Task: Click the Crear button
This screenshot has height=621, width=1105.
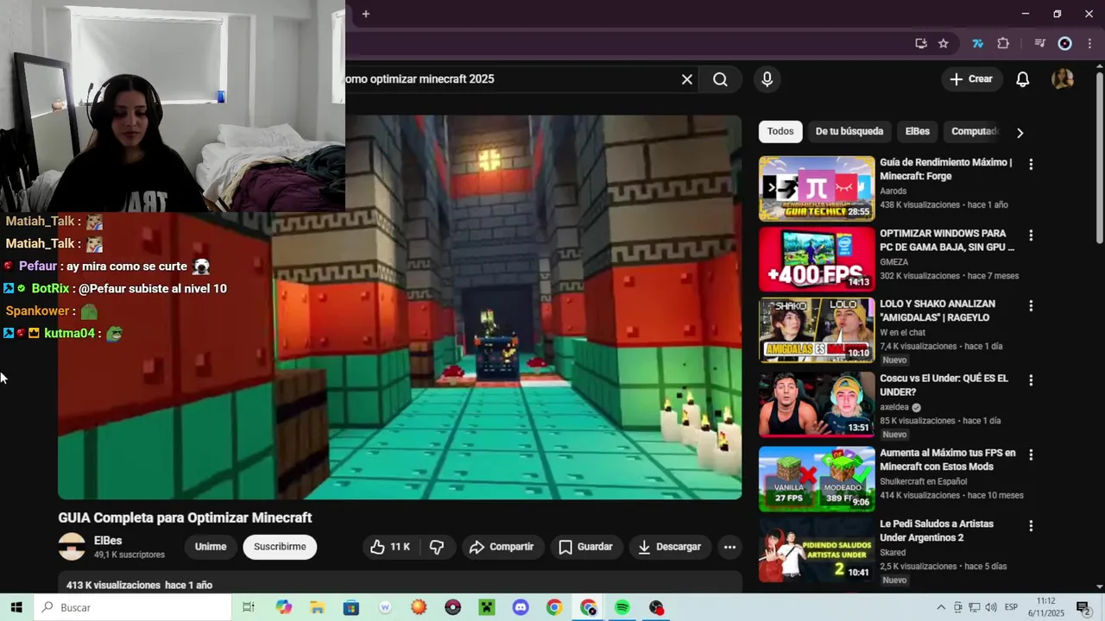Action: [971, 79]
